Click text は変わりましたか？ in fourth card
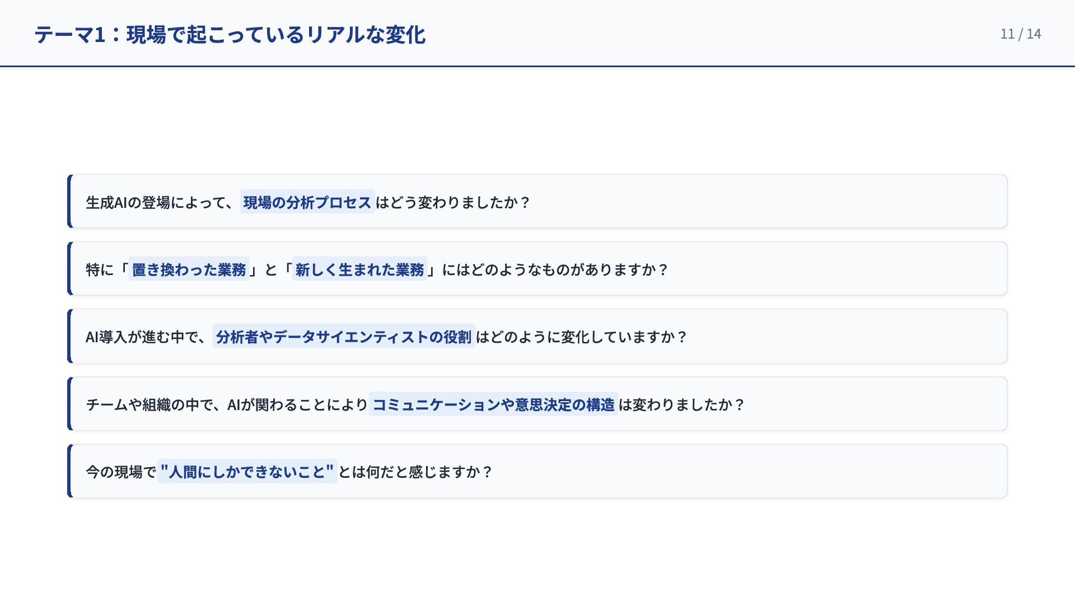Viewport: 1075px width, 605px height. 681,404
